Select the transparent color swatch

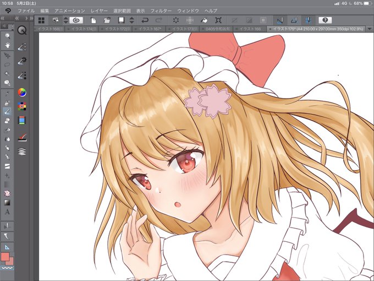pyautogui.click(x=7, y=268)
